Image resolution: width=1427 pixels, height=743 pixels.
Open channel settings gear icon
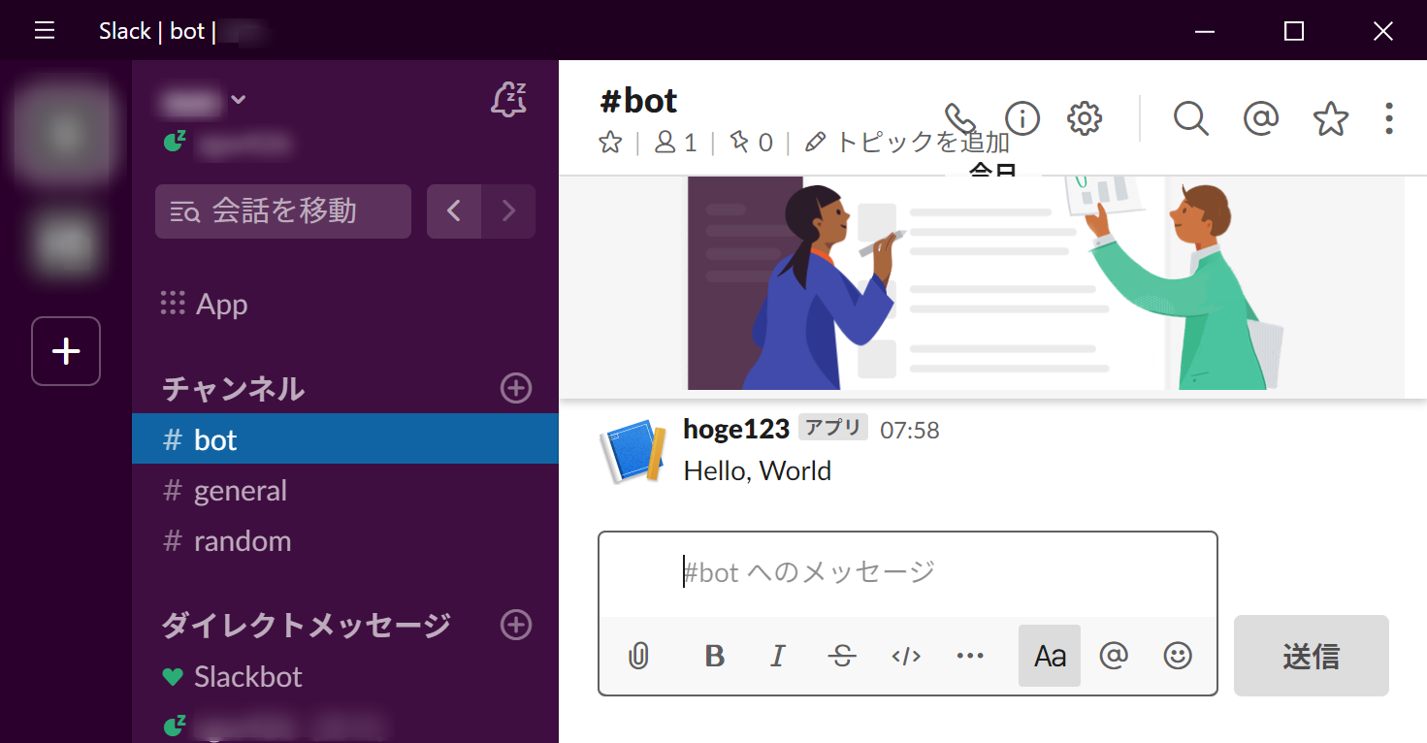tap(1085, 118)
